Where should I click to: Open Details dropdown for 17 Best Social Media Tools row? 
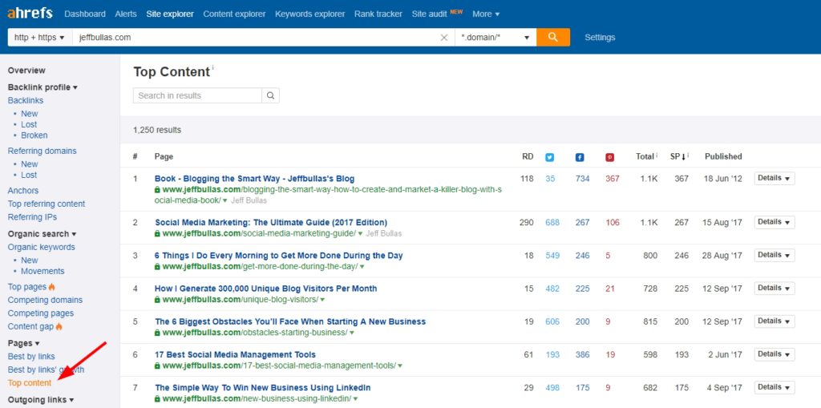click(774, 354)
